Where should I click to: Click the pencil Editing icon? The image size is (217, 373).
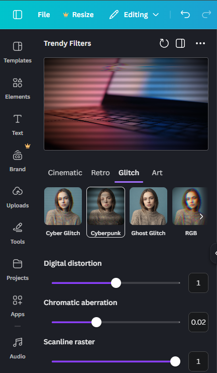click(x=114, y=15)
